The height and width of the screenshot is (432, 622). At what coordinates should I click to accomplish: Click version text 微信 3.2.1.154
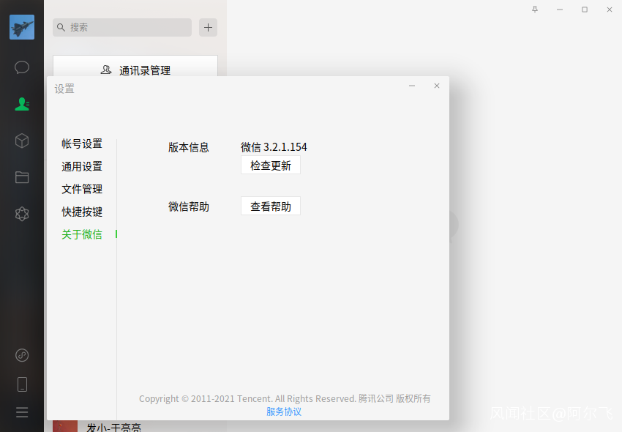(274, 147)
